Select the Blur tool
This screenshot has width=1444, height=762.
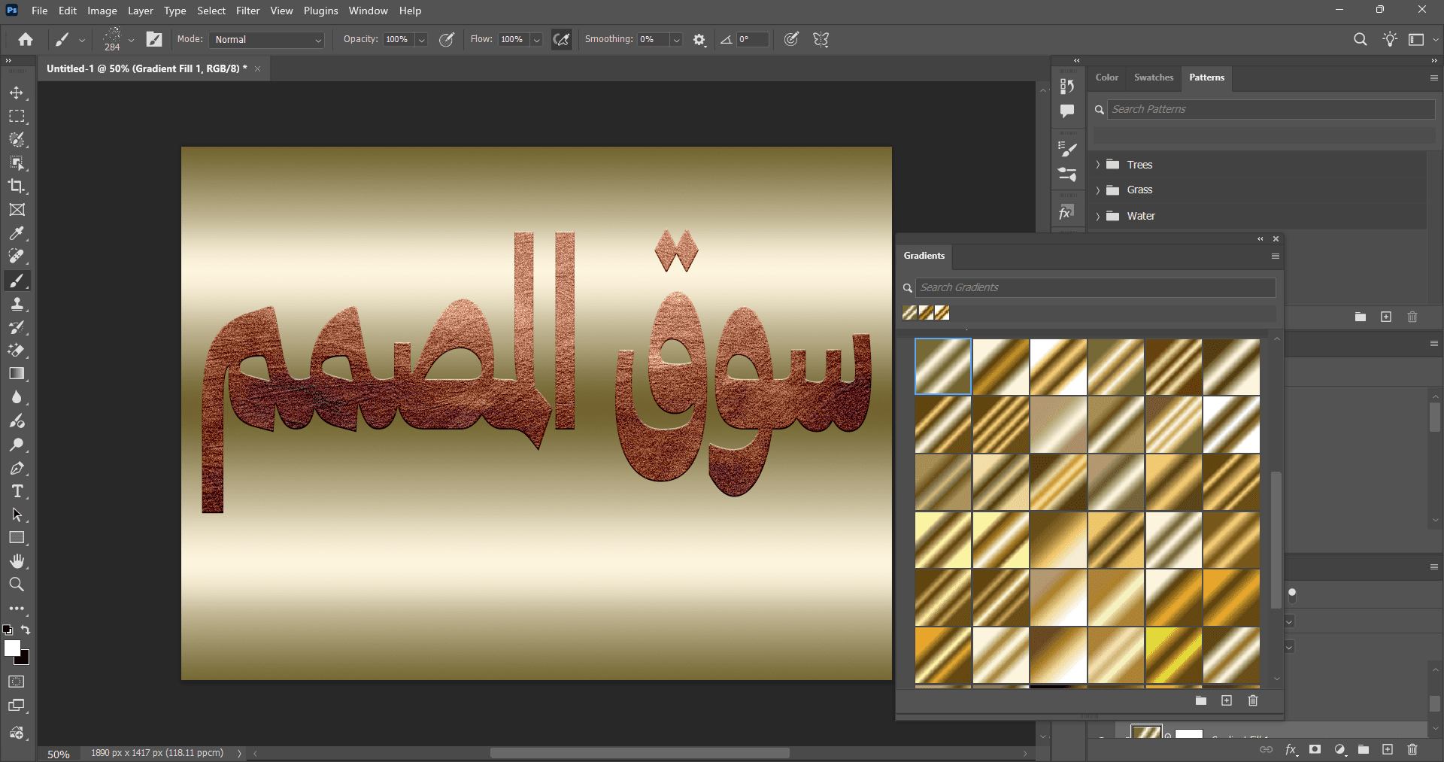(x=17, y=397)
